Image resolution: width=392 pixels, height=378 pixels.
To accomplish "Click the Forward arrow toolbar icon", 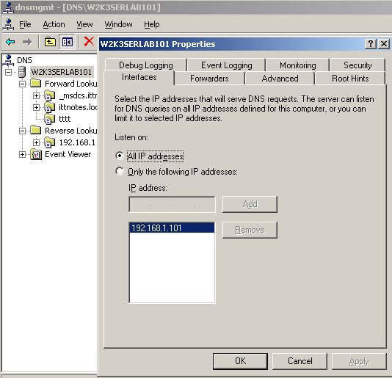I will tap(27, 42).
